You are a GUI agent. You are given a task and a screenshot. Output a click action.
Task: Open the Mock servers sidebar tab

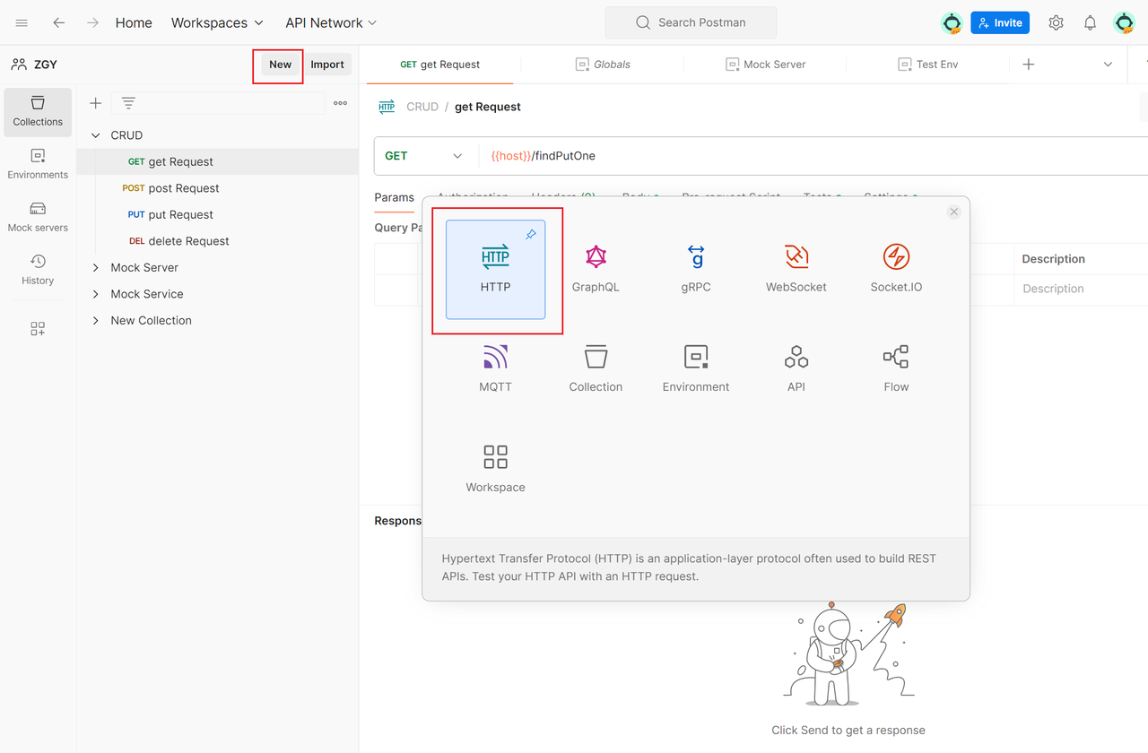coord(38,217)
